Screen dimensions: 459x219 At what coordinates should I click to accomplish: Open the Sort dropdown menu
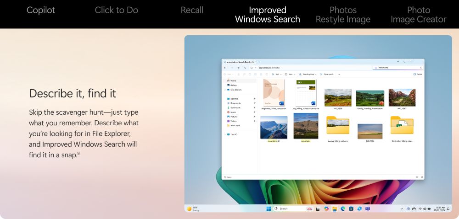(276, 74)
